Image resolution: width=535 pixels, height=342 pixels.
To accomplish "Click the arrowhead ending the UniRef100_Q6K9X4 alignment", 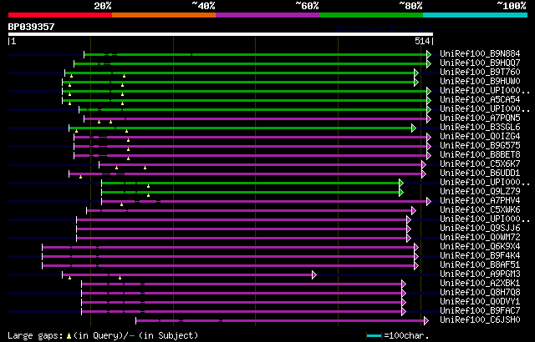I will (416, 248).
